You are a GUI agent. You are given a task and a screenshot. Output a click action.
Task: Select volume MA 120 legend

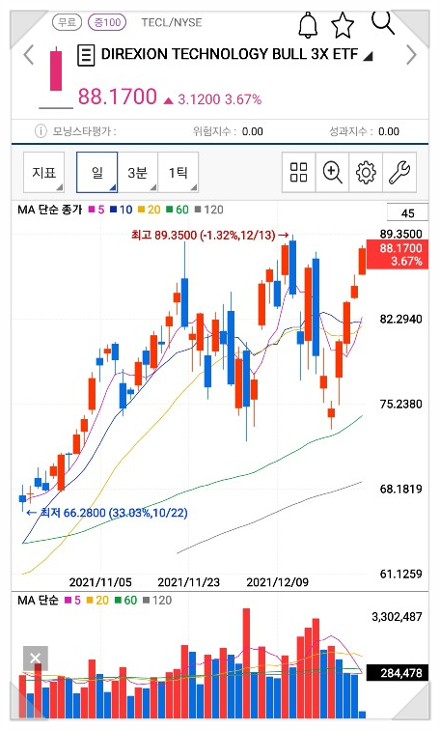[x=157, y=600]
